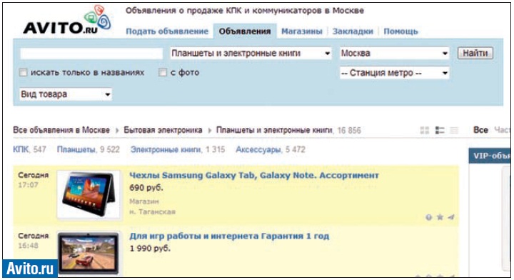
Task: Expand the 'Вид товара' dropdown
Action: [x=66, y=94]
